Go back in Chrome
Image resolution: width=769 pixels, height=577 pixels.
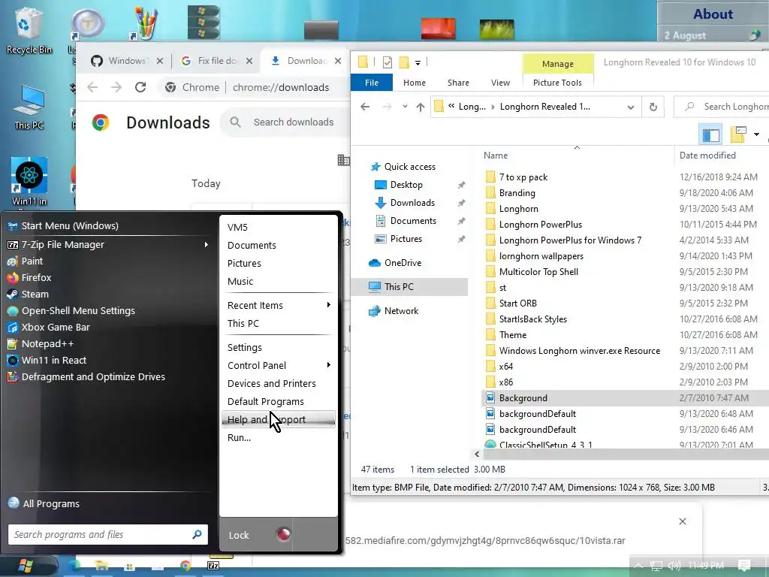coord(92,87)
